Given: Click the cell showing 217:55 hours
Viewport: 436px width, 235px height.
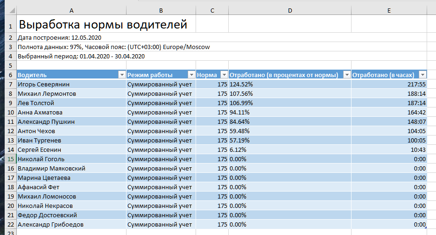Looking at the screenshot, I should [389, 85].
